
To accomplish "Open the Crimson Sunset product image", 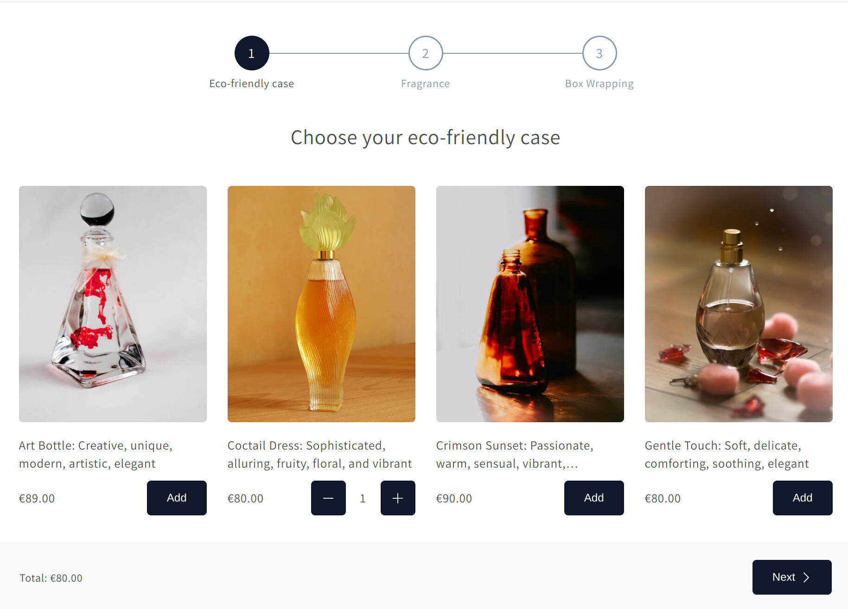I will [530, 304].
